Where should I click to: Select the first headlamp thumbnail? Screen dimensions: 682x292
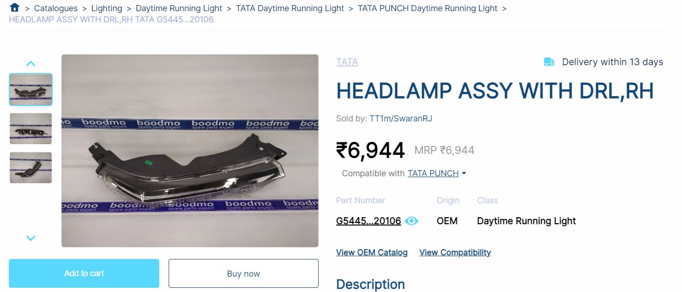click(31, 89)
